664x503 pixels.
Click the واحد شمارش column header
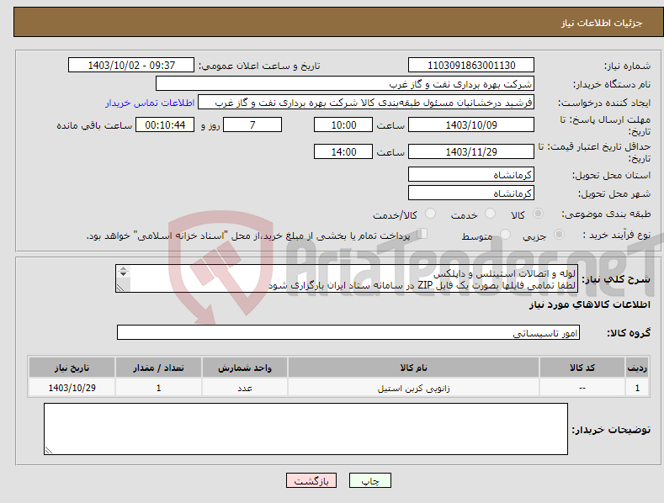tap(245, 368)
